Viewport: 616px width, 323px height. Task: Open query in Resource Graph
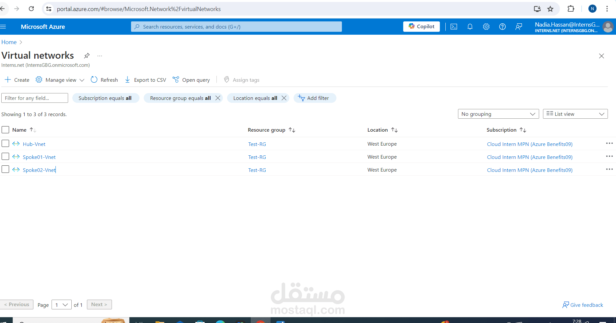tap(191, 80)
